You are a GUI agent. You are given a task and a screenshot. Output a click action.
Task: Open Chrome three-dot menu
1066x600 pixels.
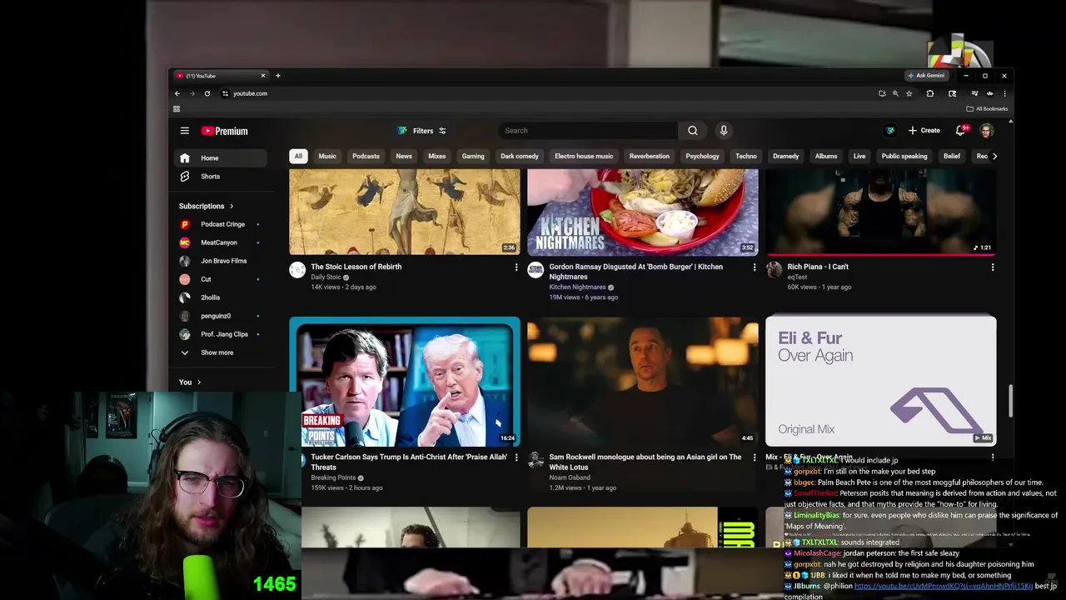(x=1004, y=93)
